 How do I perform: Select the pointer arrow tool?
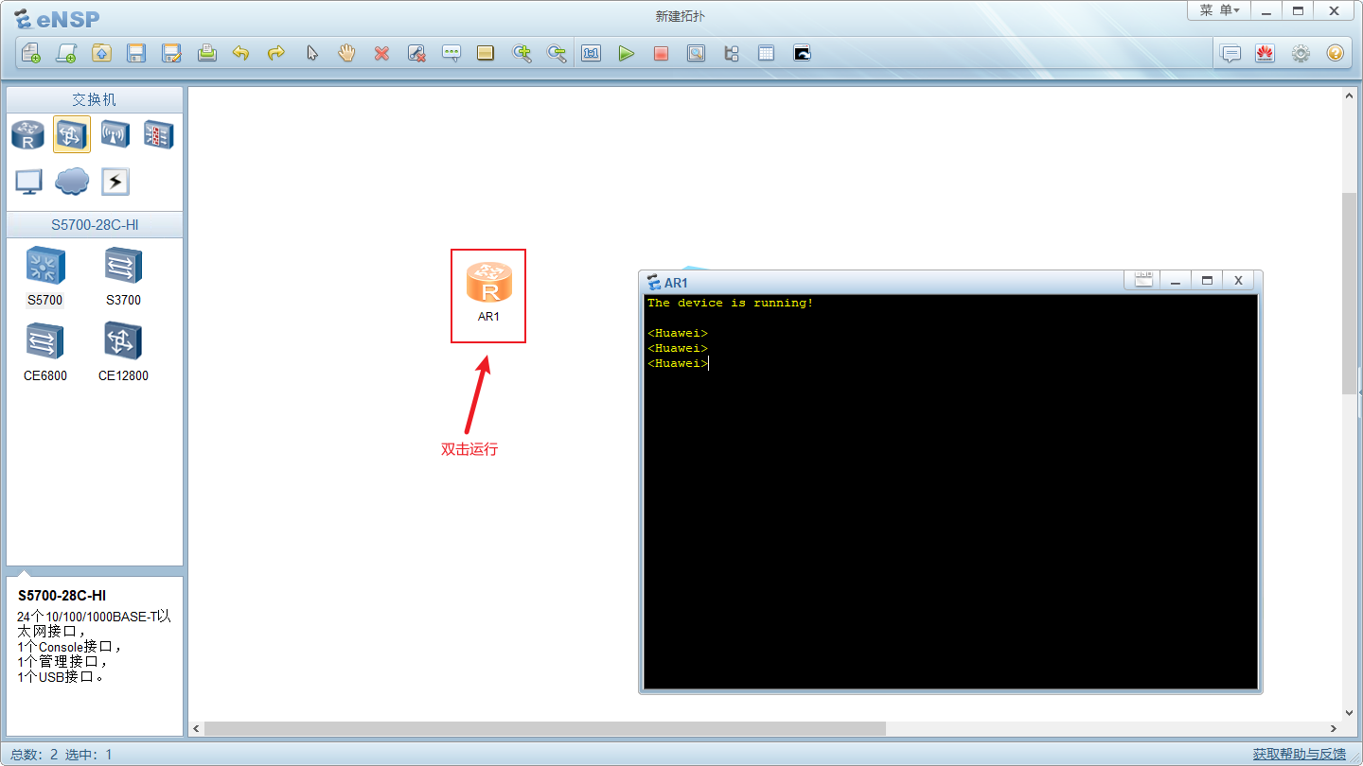point(311,53)
